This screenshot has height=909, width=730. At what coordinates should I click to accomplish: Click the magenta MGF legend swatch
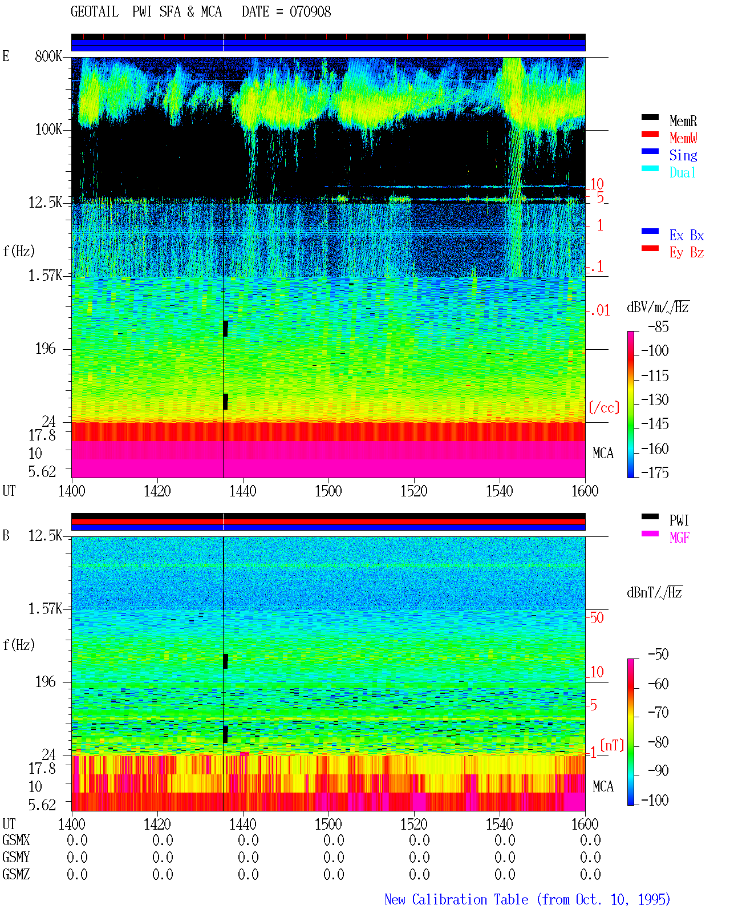click(650, 534)
